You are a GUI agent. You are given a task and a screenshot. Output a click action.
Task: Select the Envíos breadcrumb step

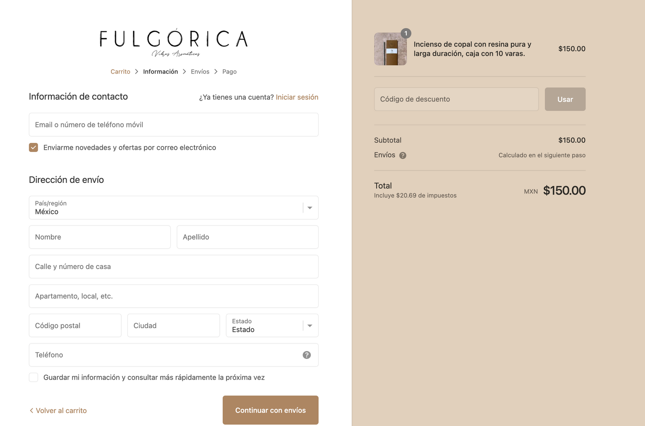(200, 72)
